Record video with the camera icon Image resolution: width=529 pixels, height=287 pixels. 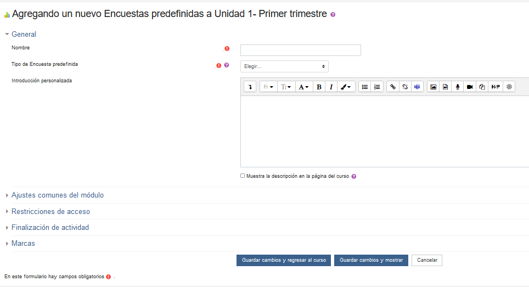click(470, 87)
